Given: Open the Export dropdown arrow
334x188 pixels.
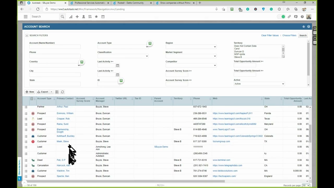Looking at the screenshot, I should pos(51,92).
